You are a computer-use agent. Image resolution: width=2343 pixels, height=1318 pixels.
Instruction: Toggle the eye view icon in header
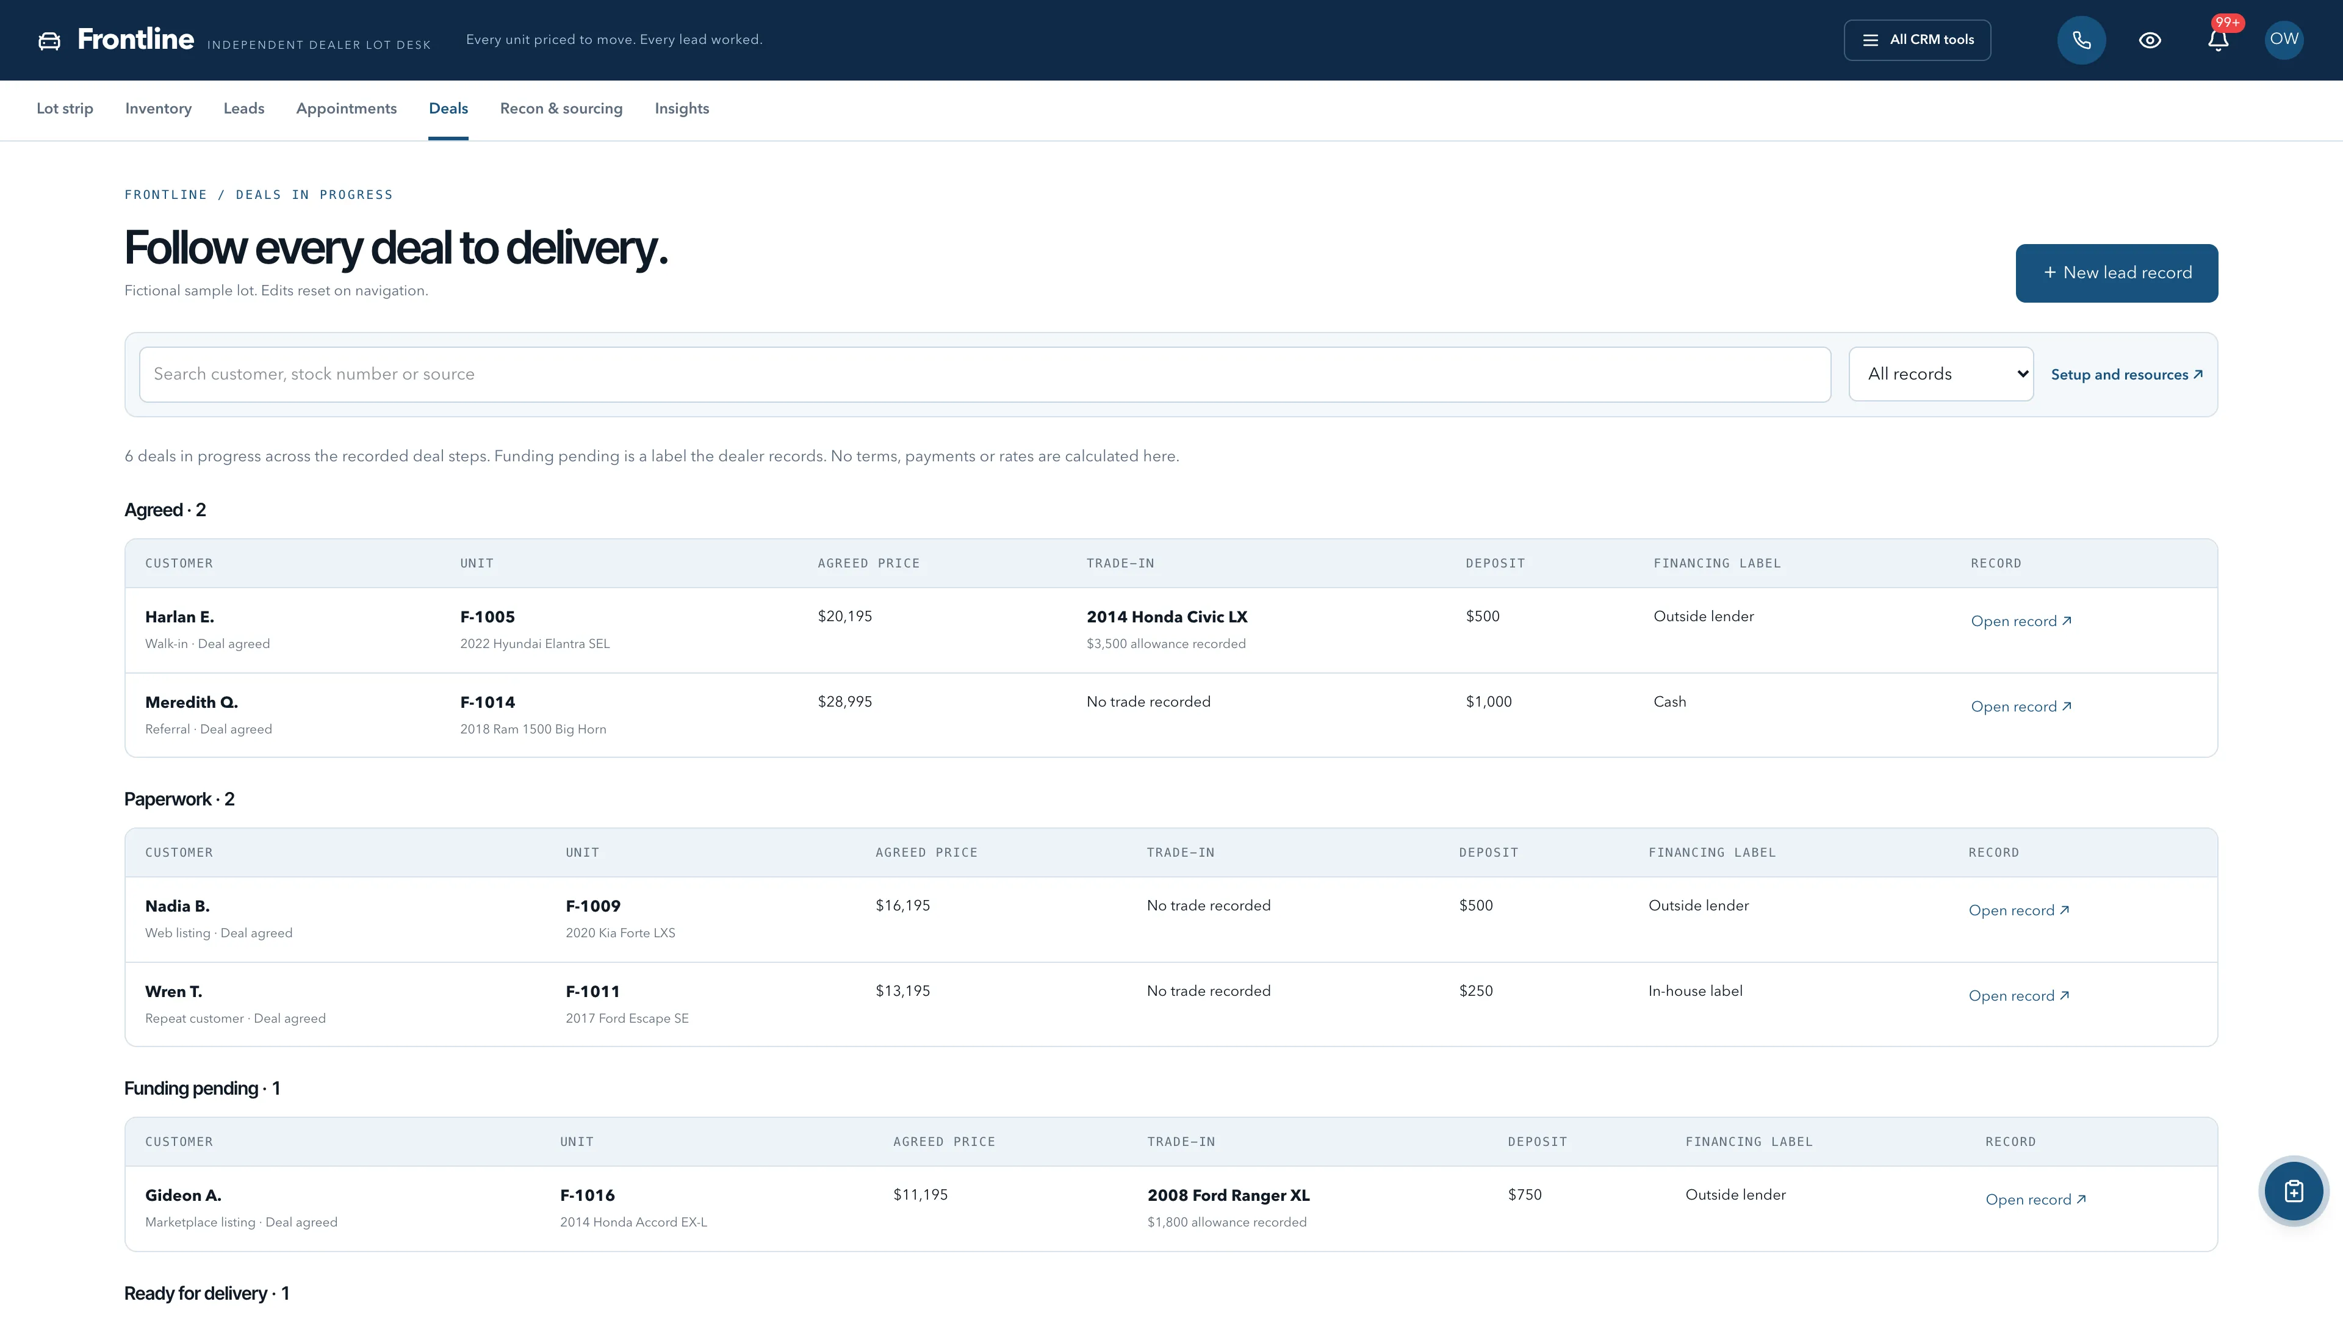tap(2149, 40)
